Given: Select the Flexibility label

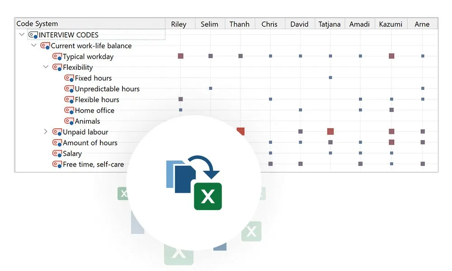Looking at the screenshot, I should click(x=78, y=67).
